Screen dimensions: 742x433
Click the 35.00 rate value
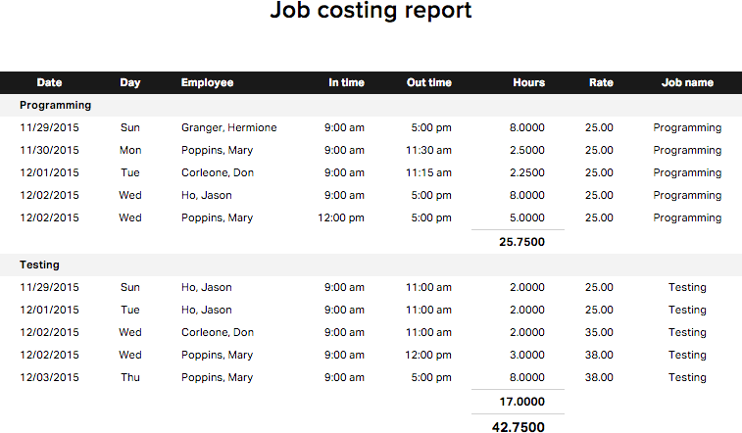[599, 332]
